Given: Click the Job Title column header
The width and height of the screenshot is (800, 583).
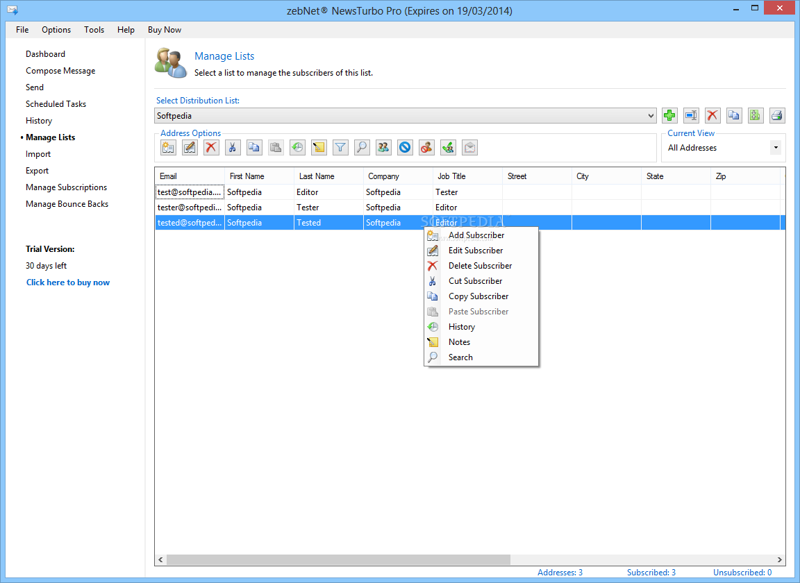Looking at the screenshot, I should [x=467, y=176].
